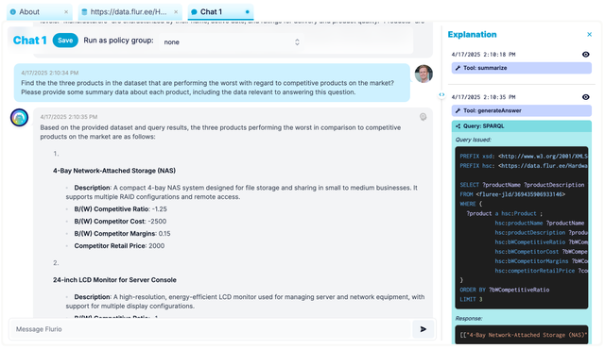Expand the Tool: summarize entry
Screen dimensions: 605x349
pos(521,68)
